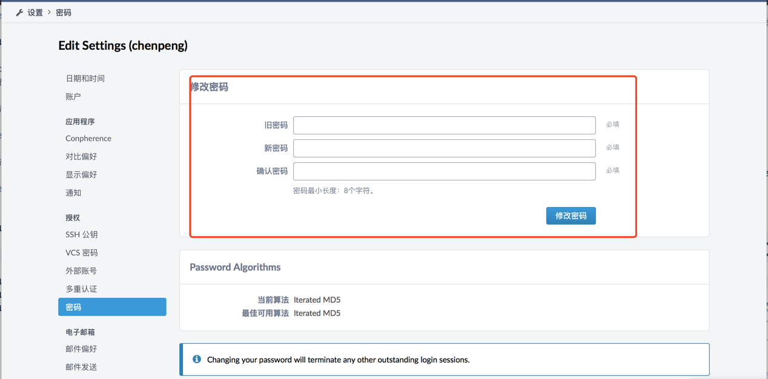Click the 电子邮箱 section header
768x379 pixels.
(80, 332)
